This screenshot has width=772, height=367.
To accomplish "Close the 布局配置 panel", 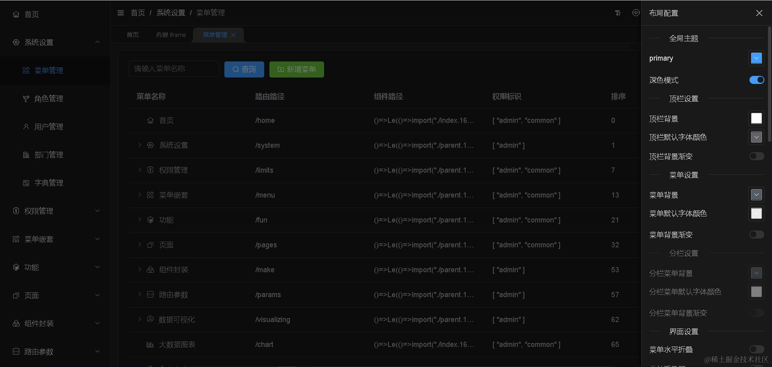I will (759, 13).
